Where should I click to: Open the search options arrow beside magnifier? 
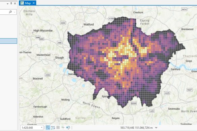(x=14, y=12)
